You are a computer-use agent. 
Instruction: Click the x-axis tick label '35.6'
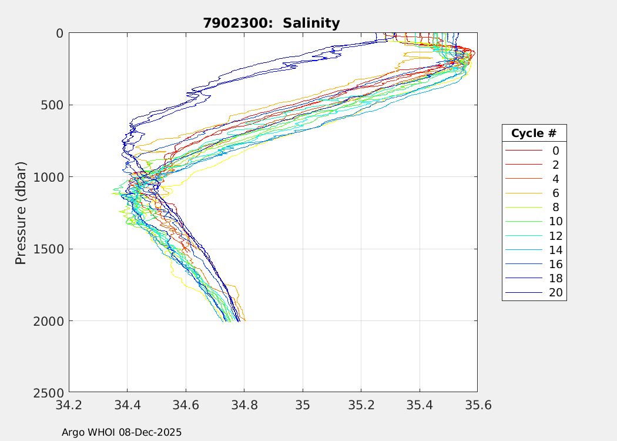click(477, 405)
